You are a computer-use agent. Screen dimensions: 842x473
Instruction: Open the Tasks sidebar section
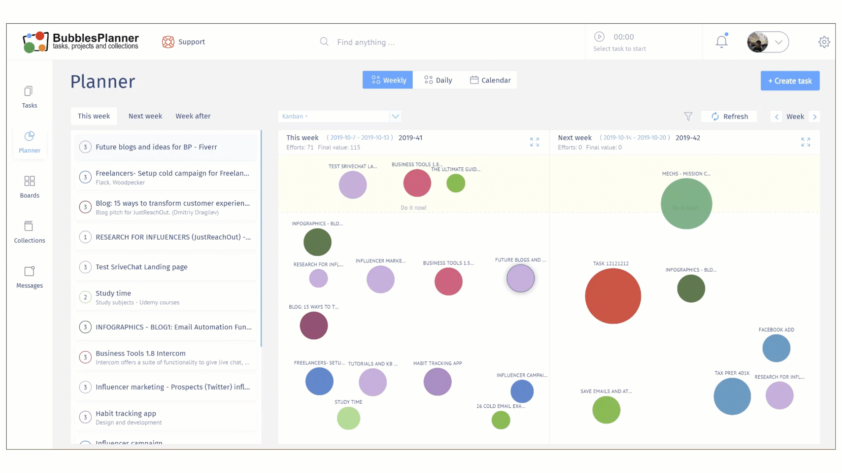[29, 97]
